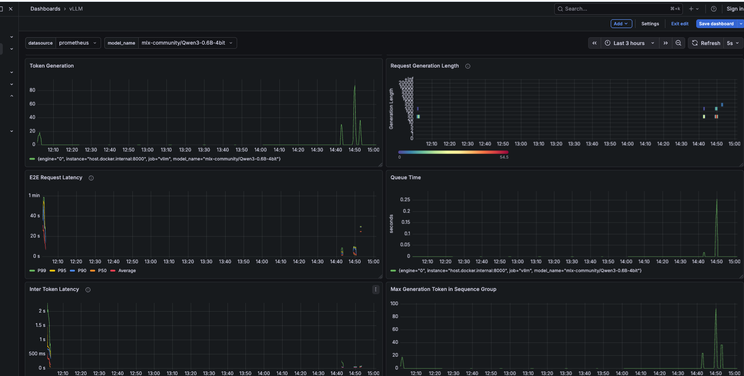The height and width of the screenshot is (376, 744).
Task: Click the seconds axis label in Queue Time
Action: pos(392,224)
